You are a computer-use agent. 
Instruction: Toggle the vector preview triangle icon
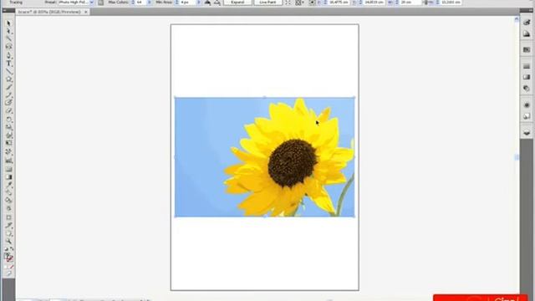click(217, 3)
